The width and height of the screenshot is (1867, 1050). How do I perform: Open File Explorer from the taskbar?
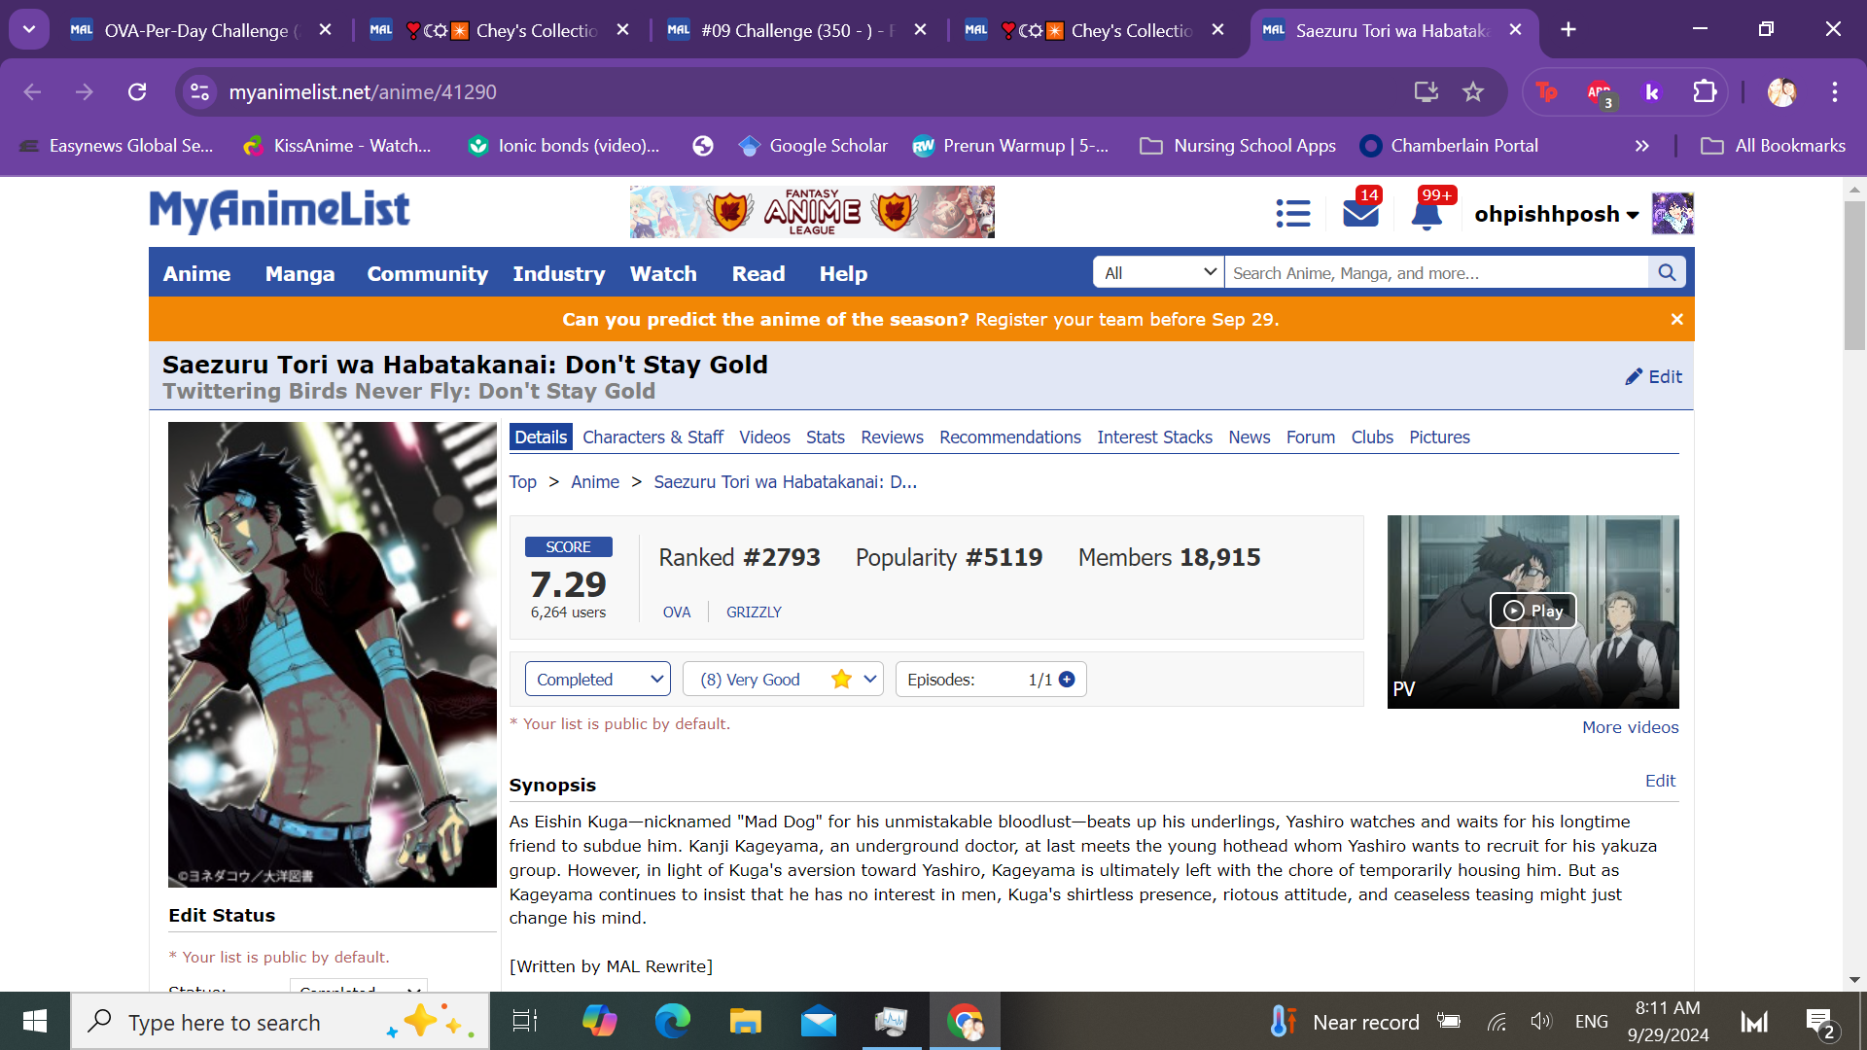tap(745, 1022)
